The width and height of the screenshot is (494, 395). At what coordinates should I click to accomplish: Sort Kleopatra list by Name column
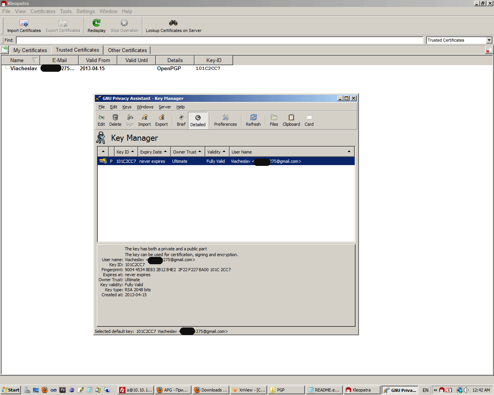click(x=21, y=60)
